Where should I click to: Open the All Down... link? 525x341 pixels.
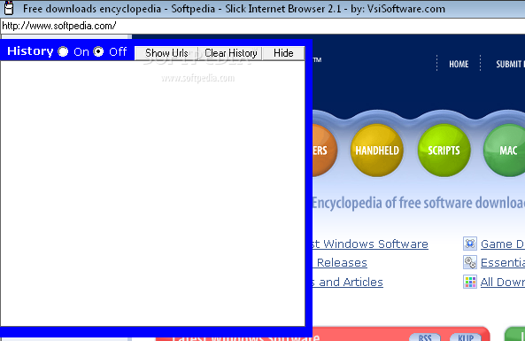503,282
